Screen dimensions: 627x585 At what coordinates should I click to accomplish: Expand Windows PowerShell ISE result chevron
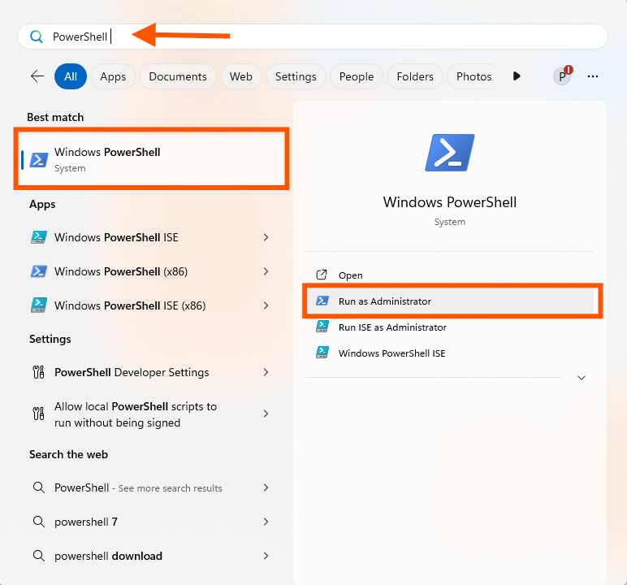coord(266,237)
